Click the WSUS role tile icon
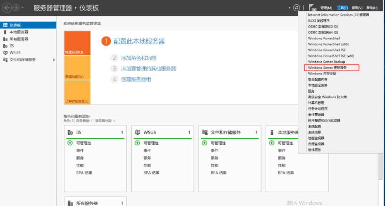 click(138, 133)
